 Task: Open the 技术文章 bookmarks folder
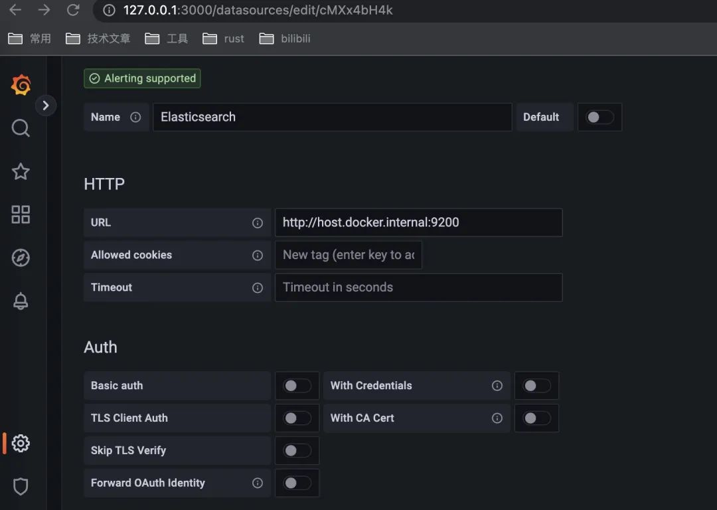pyautogui.click(x=98, y=39)
